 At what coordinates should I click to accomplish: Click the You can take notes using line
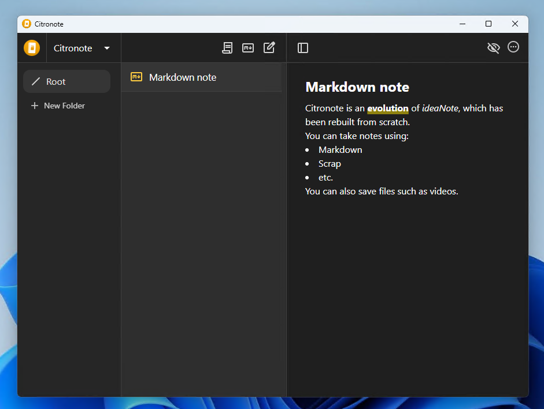click(357, 136)
